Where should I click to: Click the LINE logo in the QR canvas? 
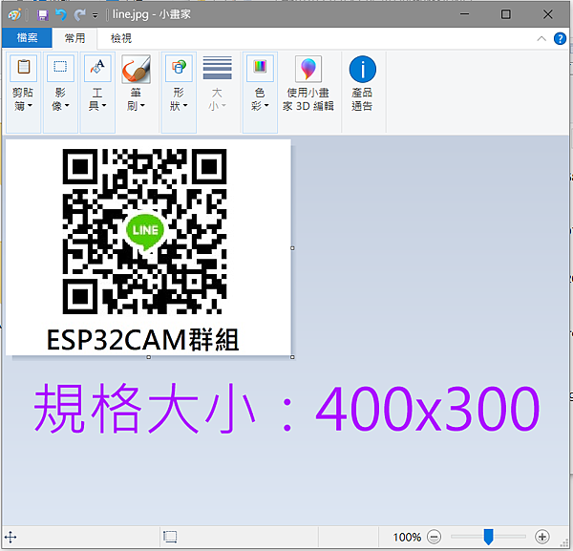point(145,231)
